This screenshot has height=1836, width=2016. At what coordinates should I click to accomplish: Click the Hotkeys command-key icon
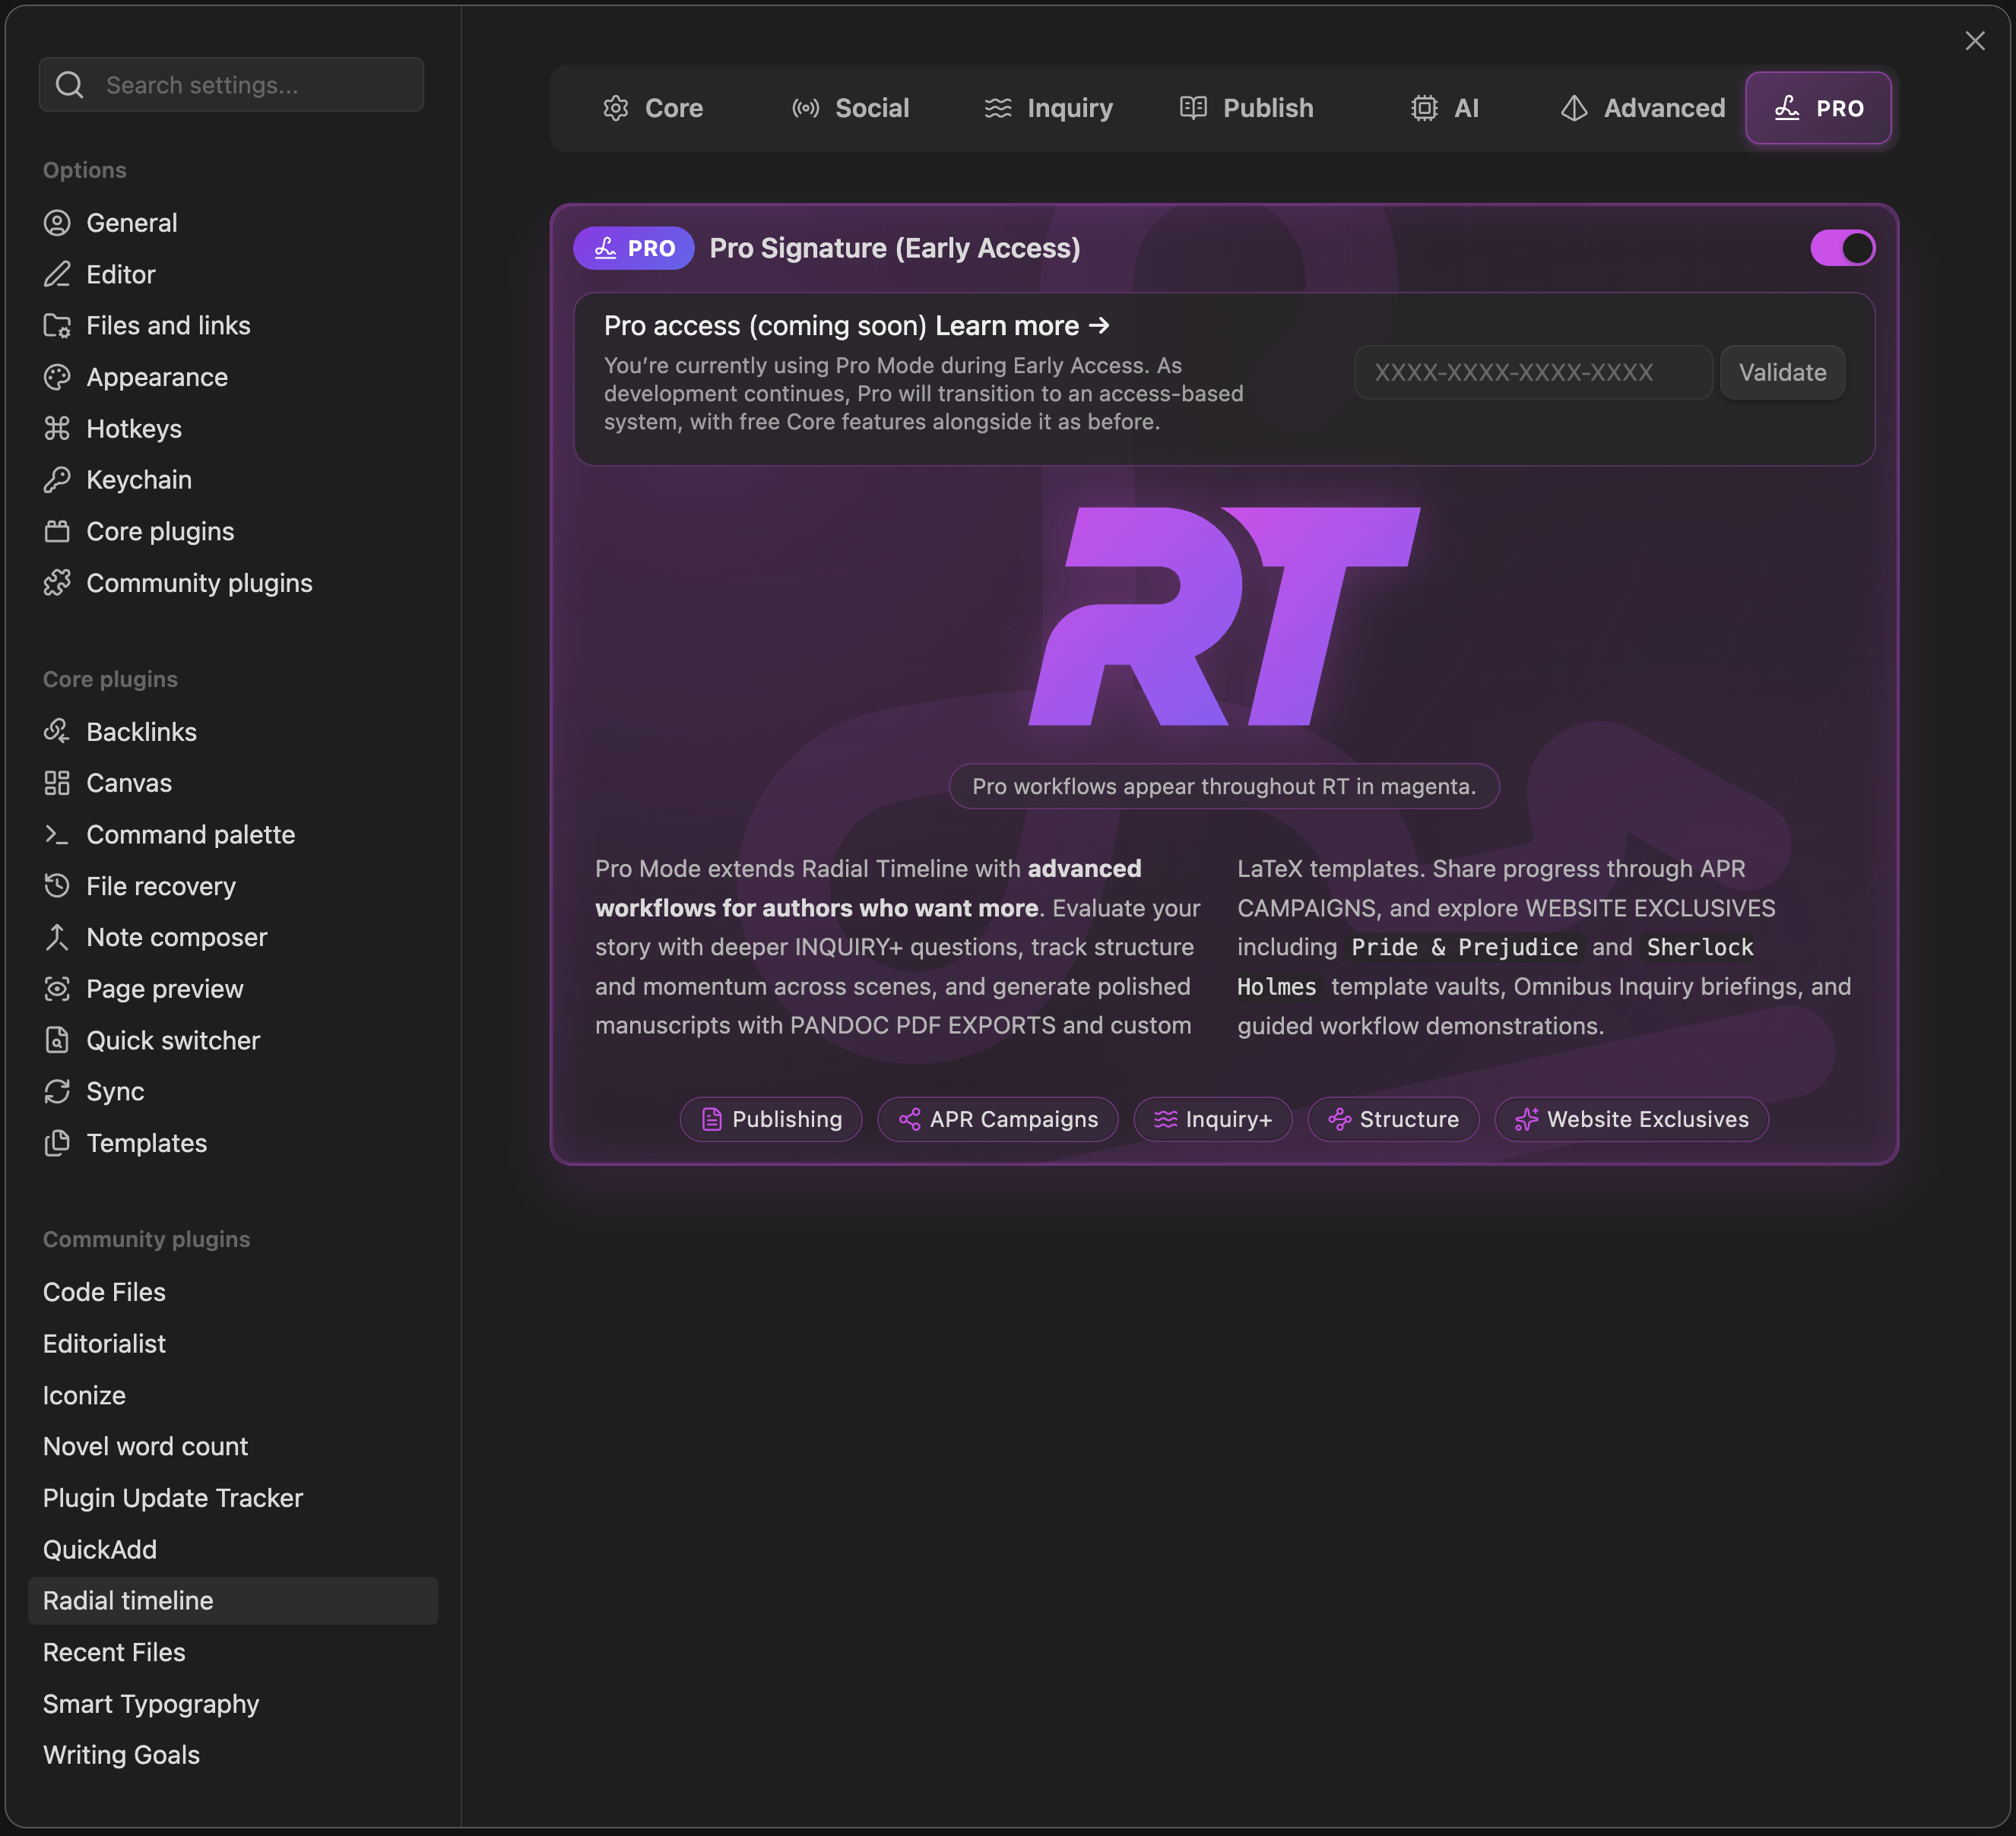pos(57,429)
